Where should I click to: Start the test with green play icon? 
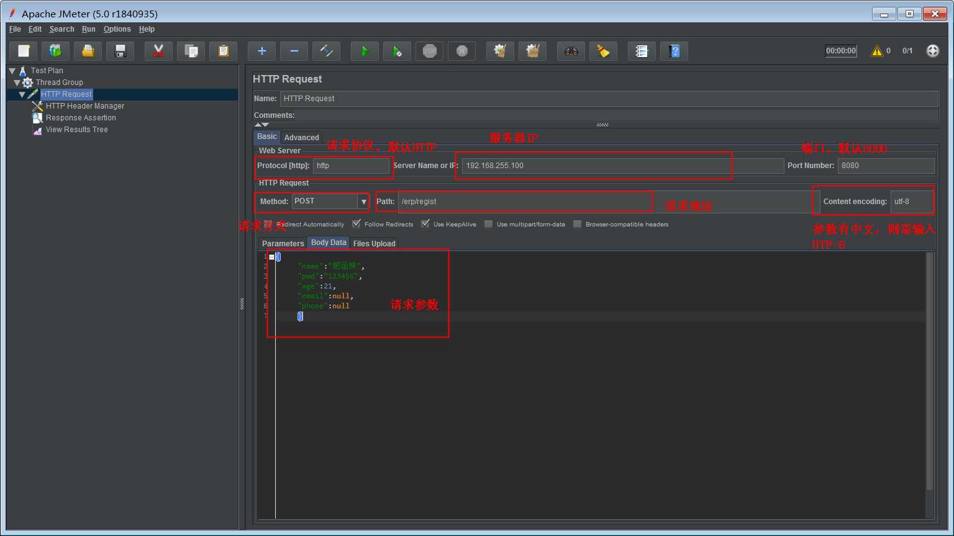[x=365, y=51]
